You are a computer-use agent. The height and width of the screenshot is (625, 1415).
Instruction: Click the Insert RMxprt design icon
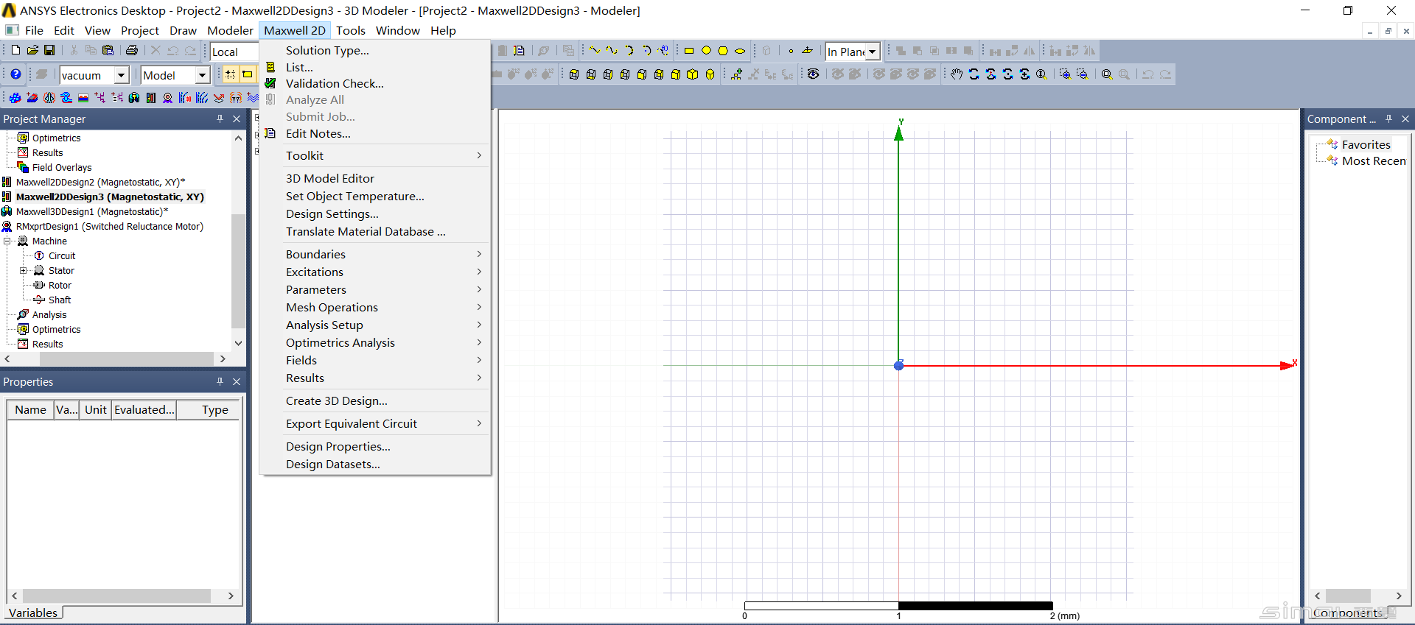click(167, 97)
